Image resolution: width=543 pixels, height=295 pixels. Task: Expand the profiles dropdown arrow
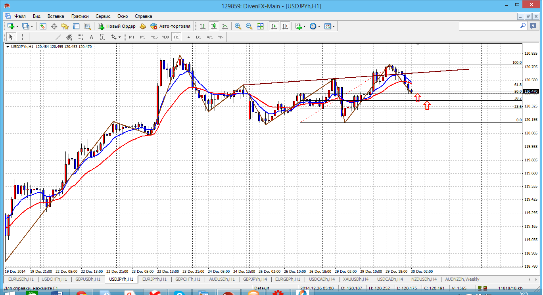coord(32,27)
